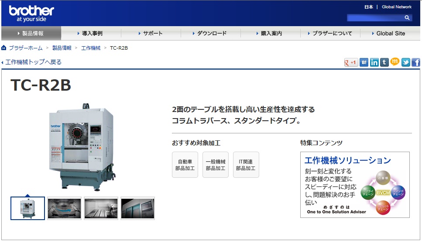Click the おすすめ対象加工 heading
The width and height of the screenshot is (422, 241).
196,143
